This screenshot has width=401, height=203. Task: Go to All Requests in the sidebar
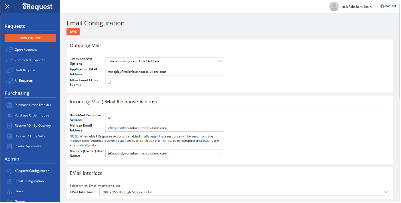tap(23, 81)
